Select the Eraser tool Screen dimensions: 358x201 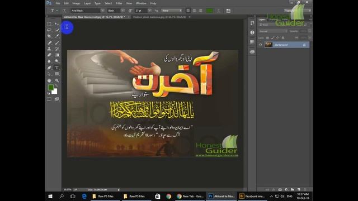(x=49, y=55)
